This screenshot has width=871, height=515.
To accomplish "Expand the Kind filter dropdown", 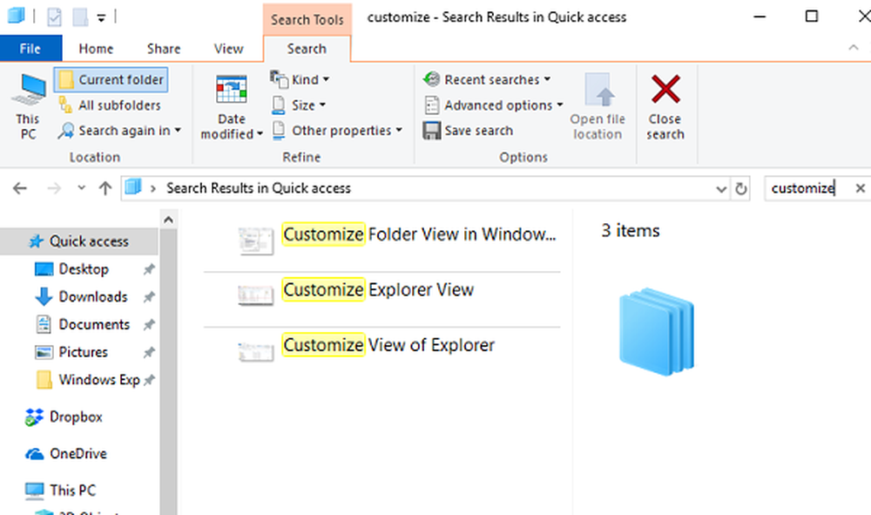I will pos(300,80).
